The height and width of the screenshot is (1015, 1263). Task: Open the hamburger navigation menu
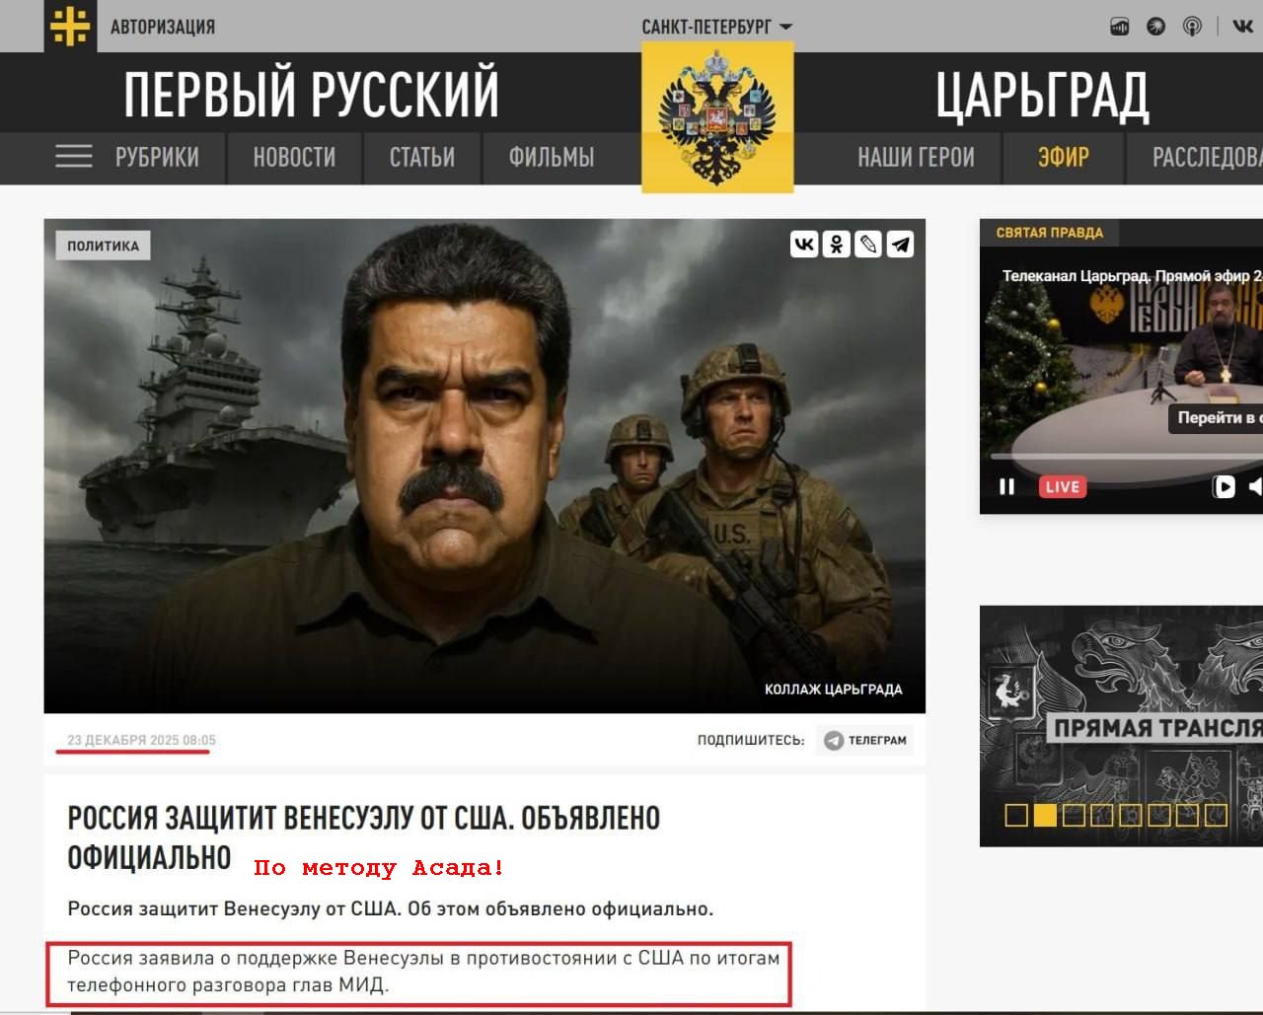pos(73,156)
